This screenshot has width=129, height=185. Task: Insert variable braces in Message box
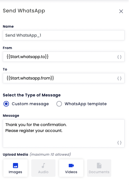119,143
